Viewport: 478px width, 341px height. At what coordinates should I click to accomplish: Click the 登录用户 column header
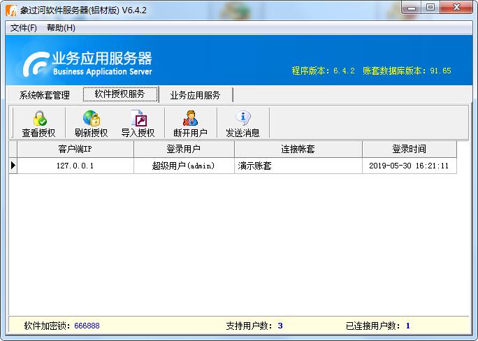[x=184, y=149]
